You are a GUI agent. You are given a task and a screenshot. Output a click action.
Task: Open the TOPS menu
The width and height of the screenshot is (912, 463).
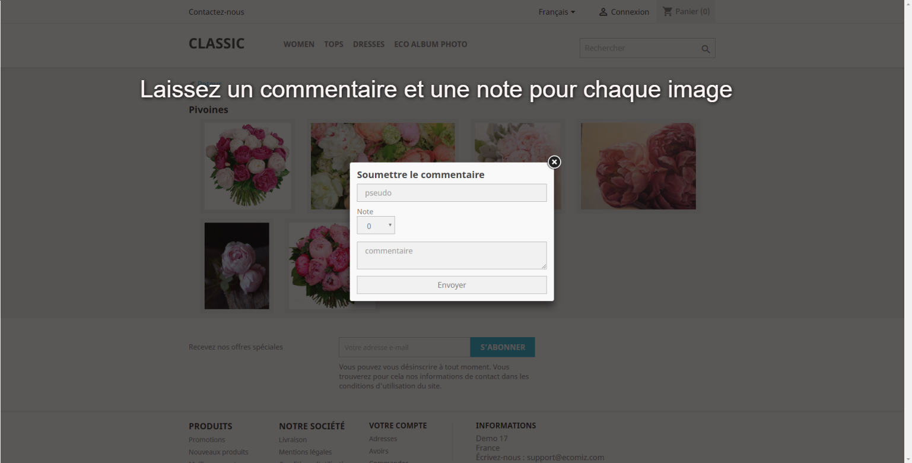(333, 44)
